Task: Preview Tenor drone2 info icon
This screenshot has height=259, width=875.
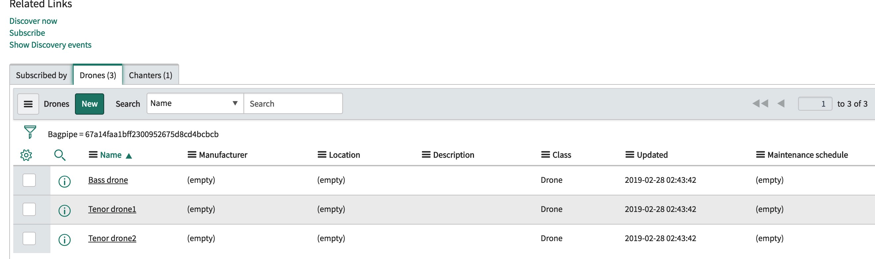Action: (65, 240)
